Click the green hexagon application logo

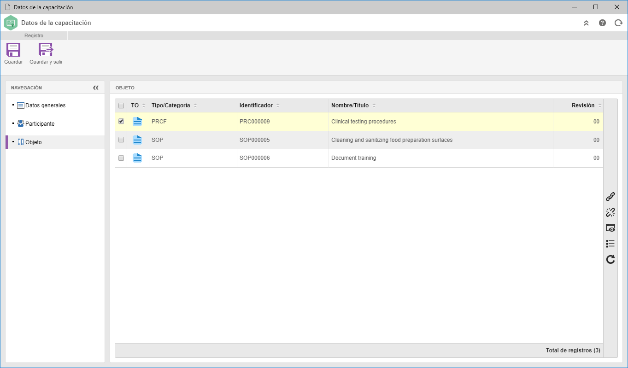11,23
